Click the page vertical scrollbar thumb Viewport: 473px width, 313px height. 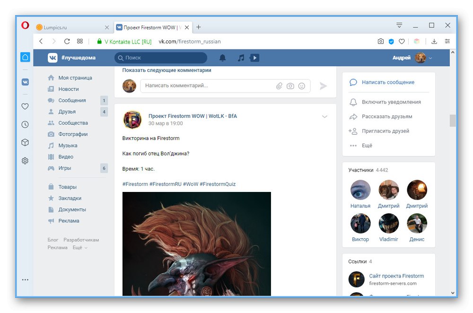coord(453,121)
